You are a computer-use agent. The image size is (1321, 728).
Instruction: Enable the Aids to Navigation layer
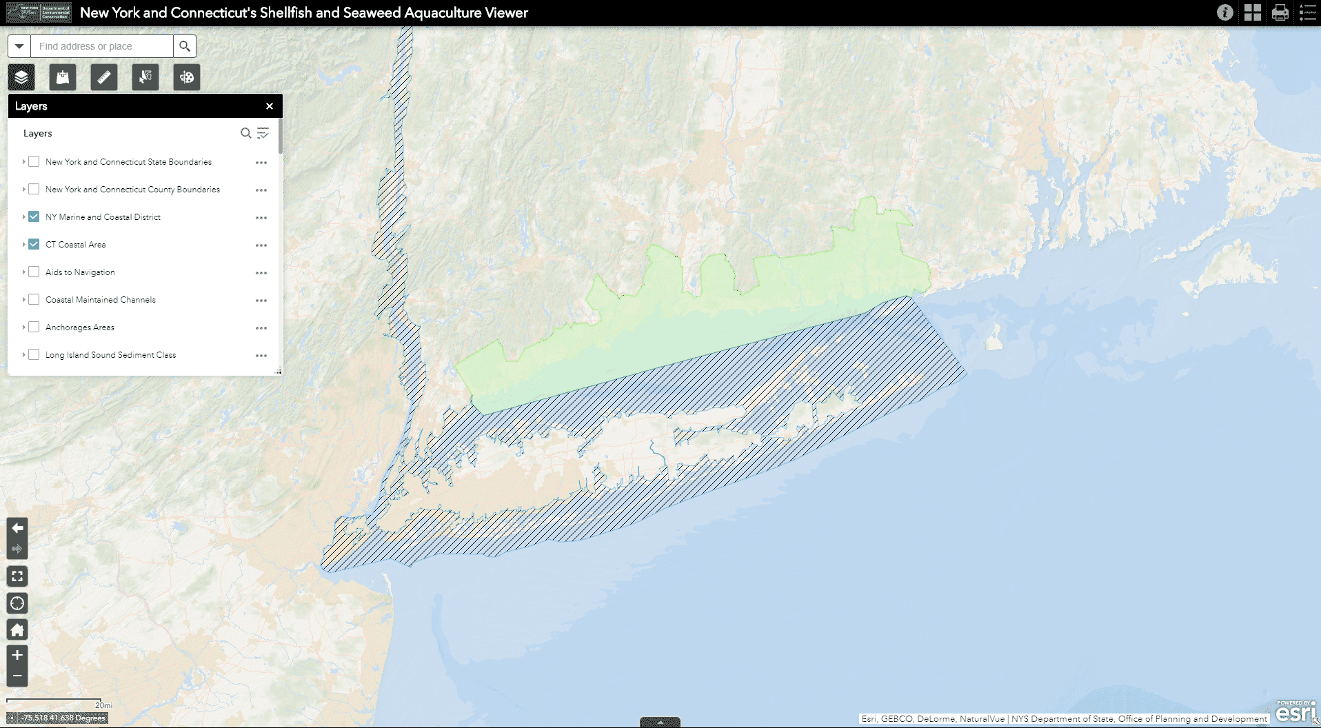pos(34,272)
